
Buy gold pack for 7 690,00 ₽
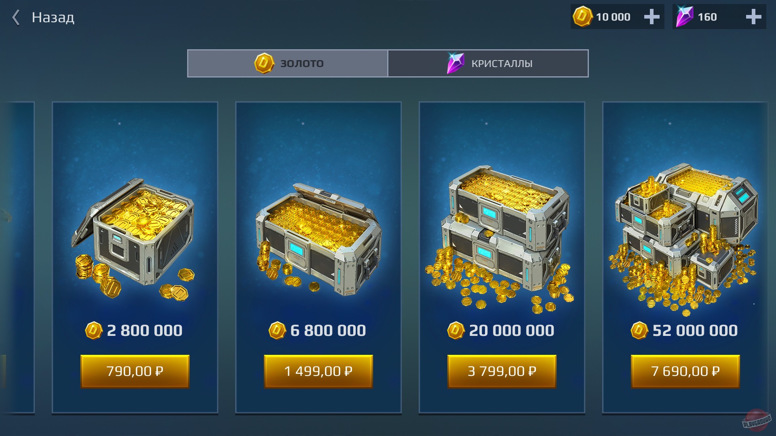[x=685, y=371]
